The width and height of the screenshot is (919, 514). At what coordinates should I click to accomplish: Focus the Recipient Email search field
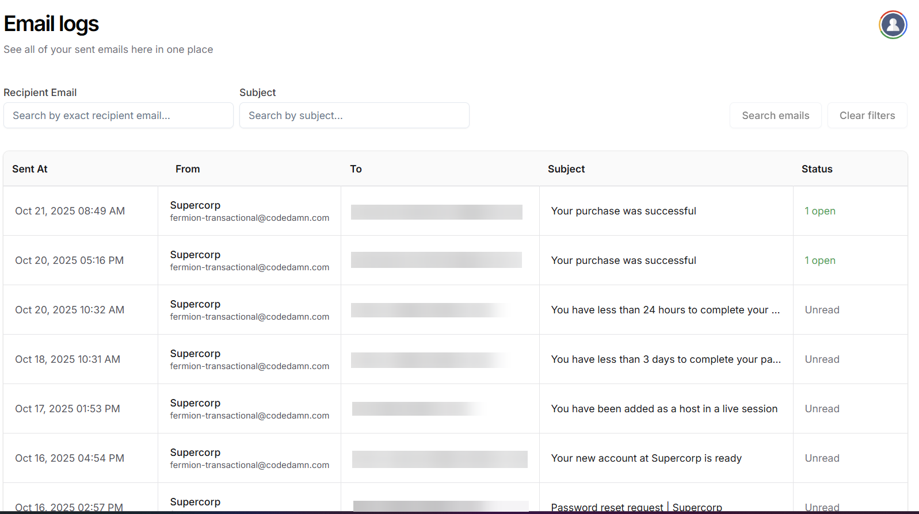pos(119,116)
